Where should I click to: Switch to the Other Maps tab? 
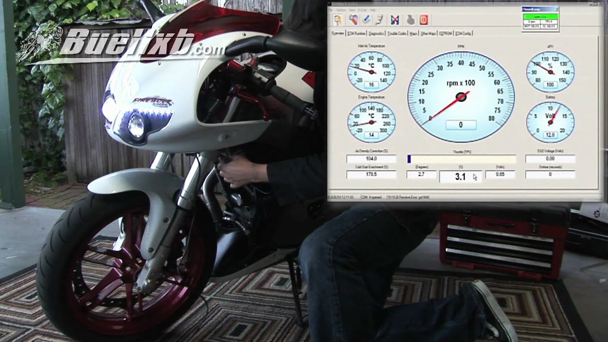tap(428, 34)
